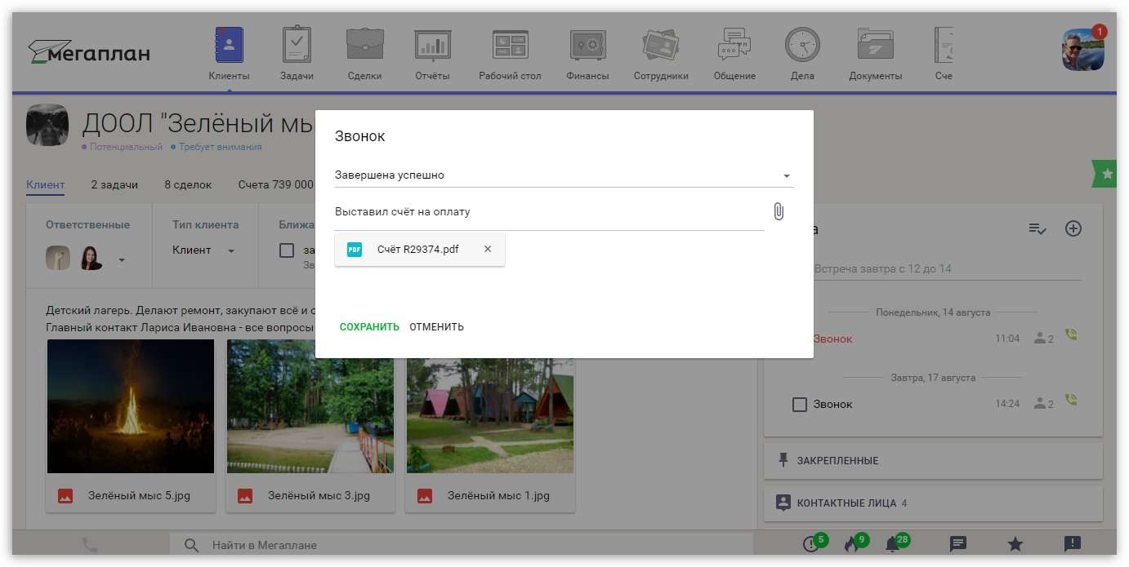
Task: Tick the 14:24 Звонок checkbox
Action: 800,405
